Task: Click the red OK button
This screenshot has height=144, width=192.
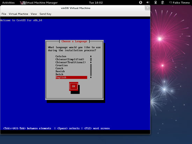Action: pos(74,86)
